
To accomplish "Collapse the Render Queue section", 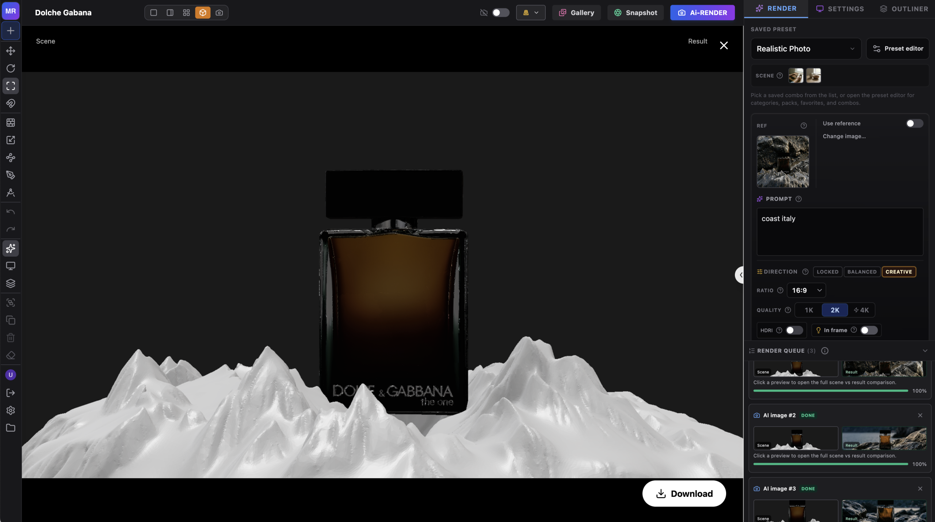I will click(925, 351).
